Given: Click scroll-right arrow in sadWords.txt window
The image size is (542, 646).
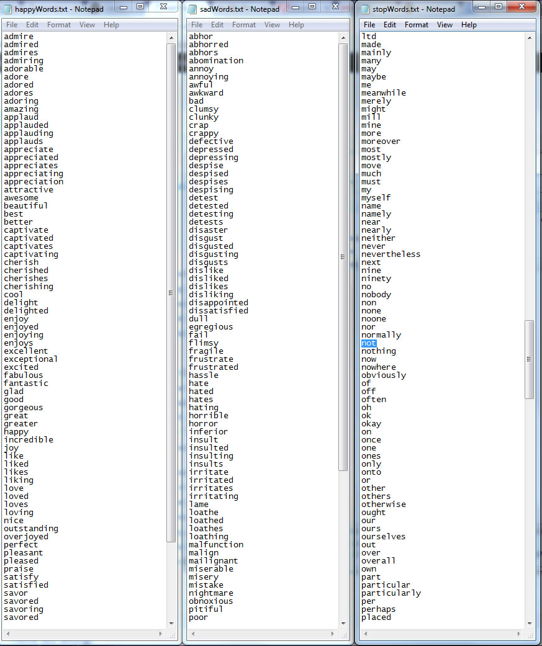Looking at the screenshot, I should tap(333, 634).
